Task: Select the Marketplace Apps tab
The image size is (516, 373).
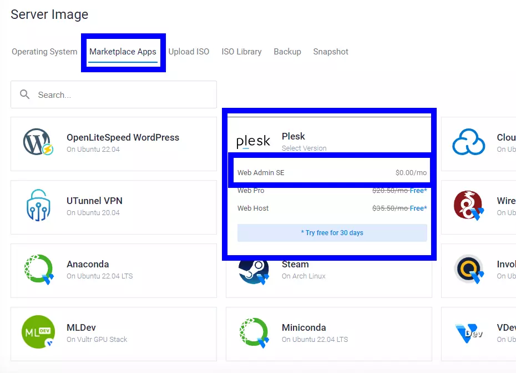Action: click(x=123, y=52)
